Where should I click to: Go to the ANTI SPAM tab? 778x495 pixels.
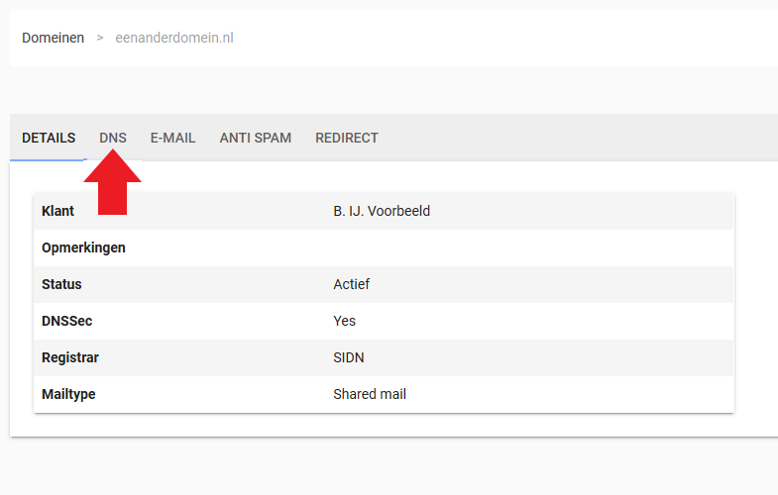(256, 138)
